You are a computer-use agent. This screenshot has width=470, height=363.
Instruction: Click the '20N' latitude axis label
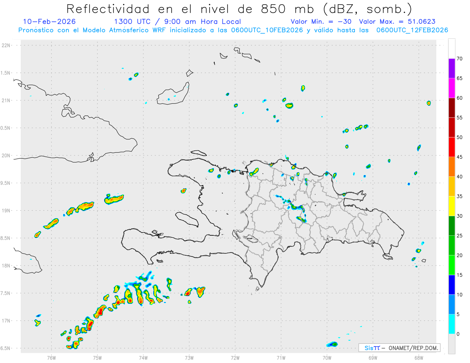pyautogui.click(x=6, y=155)
